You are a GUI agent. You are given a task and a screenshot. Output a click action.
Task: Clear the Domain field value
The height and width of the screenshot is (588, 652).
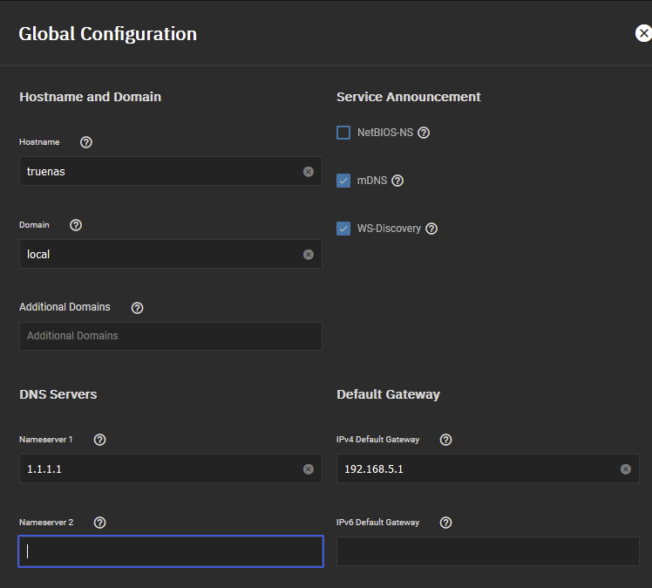click(x=308, y=254)
